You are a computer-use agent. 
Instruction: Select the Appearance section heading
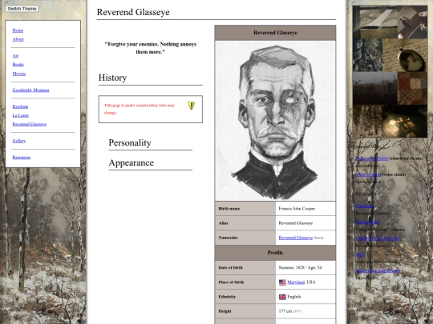click(132, 163)
